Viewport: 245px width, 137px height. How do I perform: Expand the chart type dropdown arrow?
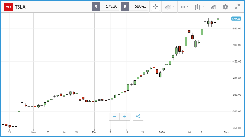click(203, 6)
